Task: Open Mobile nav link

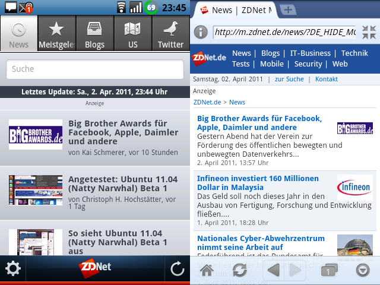Action: (272, 64)
